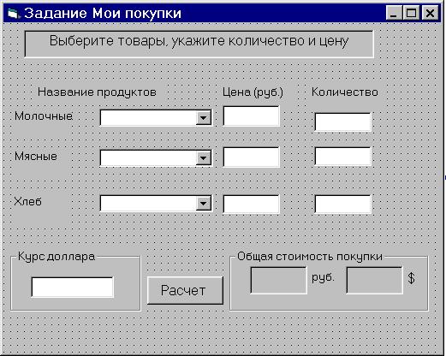Screen dimensions: 446x356
Task: Click the total cost in rubles output box
Action: 278,280
